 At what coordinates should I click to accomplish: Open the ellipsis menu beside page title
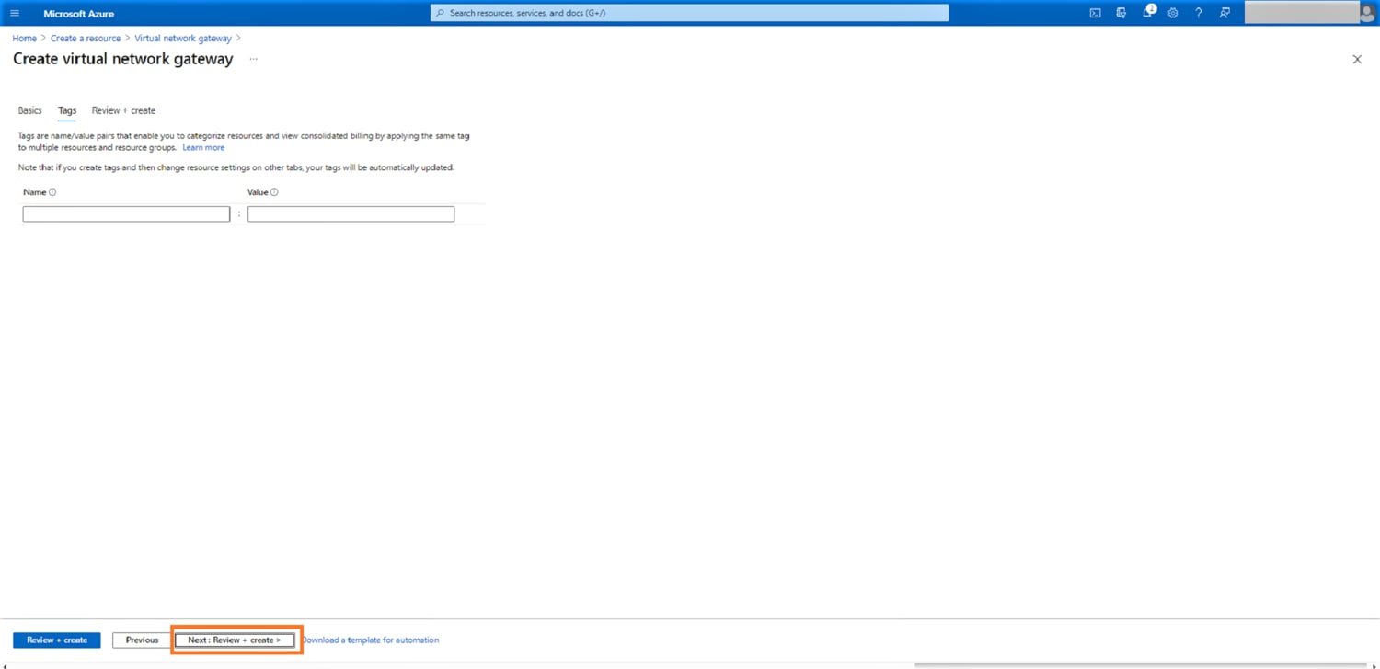(253, 59)
